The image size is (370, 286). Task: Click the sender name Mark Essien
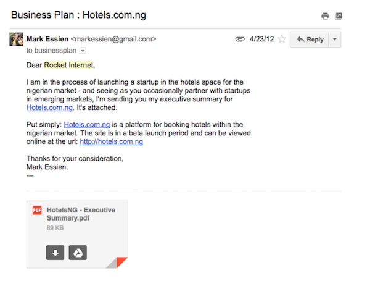pyautogui.click(x=48, y=39)
